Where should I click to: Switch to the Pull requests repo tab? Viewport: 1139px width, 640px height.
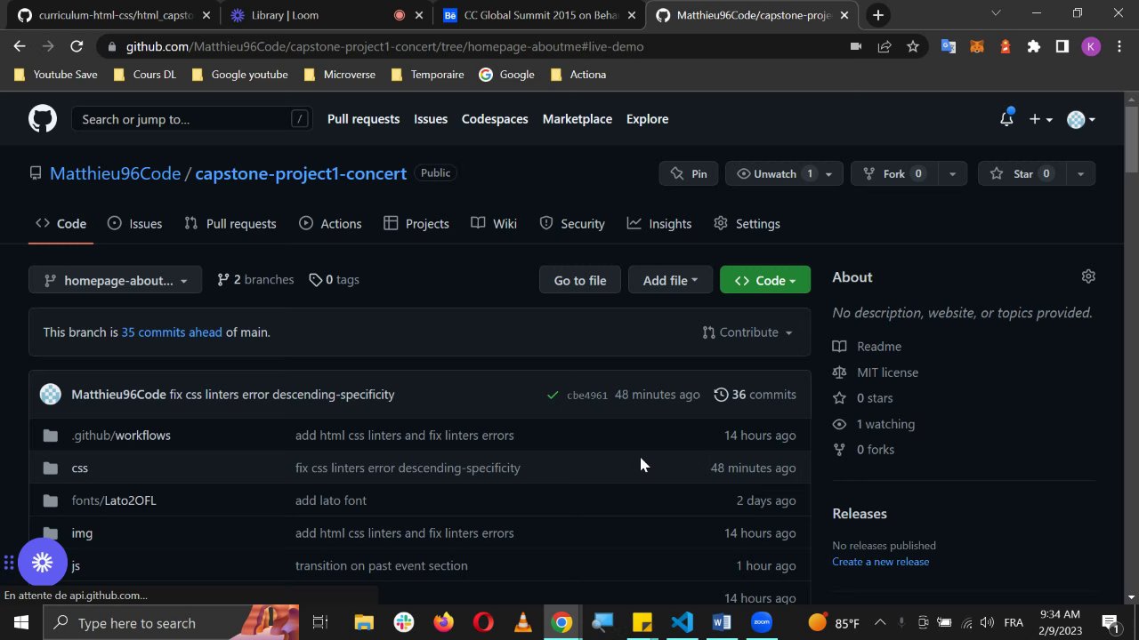[230, 224]
